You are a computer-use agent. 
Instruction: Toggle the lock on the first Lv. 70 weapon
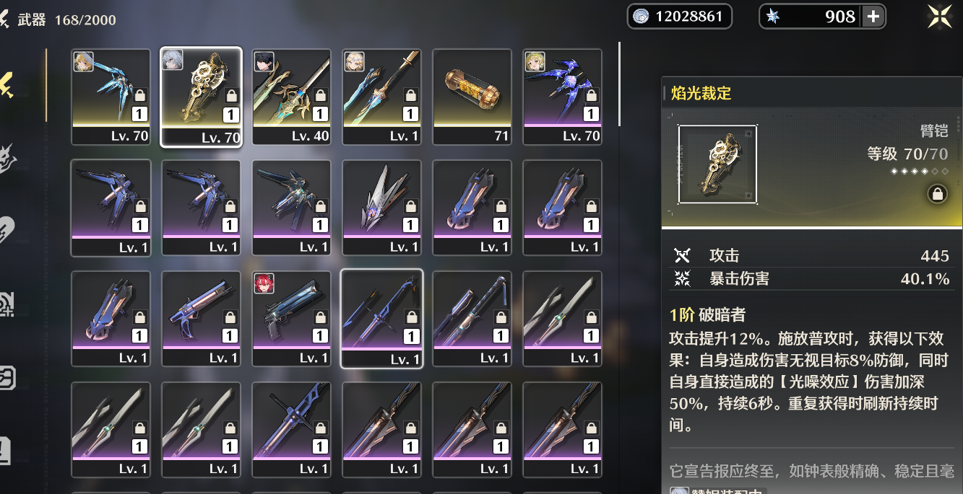coord(140,95)
